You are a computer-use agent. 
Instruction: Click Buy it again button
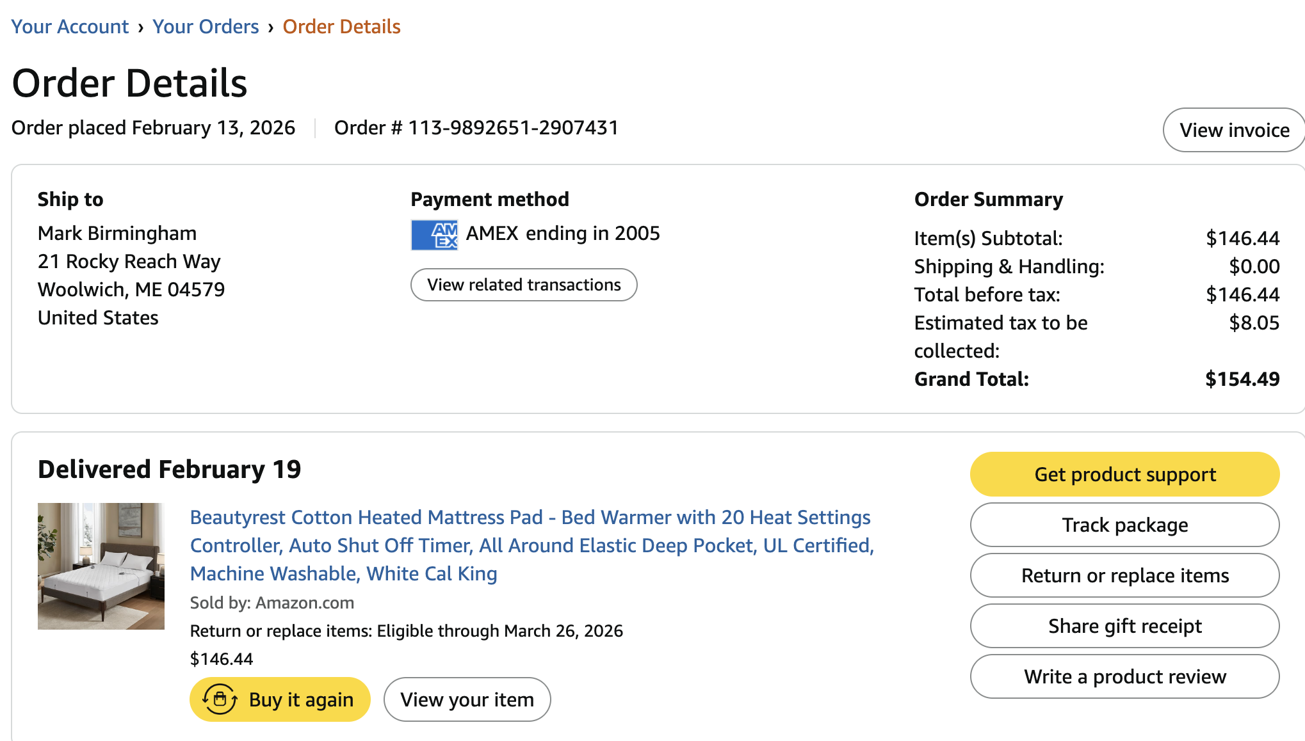coord(280,699)
